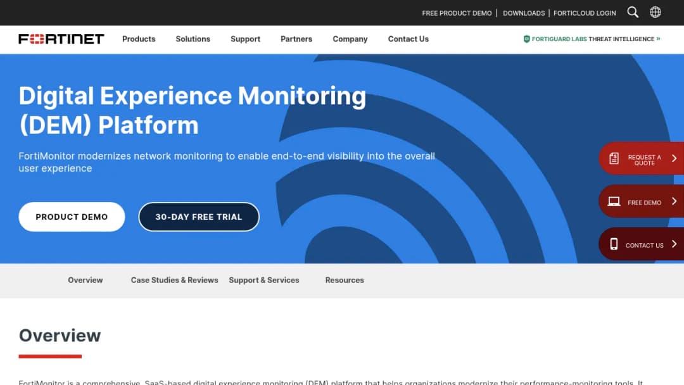Open the Company menu
The image size is (684, 385).
350,39
